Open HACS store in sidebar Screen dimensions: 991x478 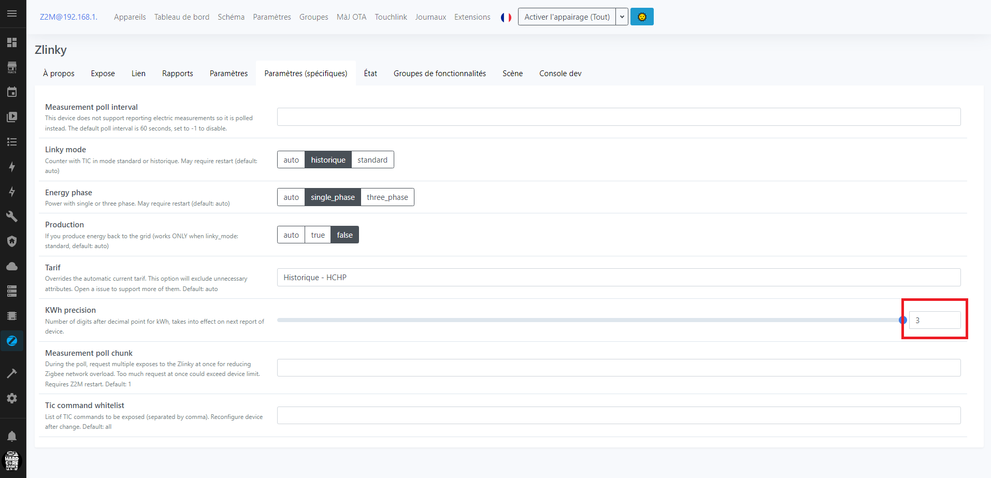[x=12, y=67]
